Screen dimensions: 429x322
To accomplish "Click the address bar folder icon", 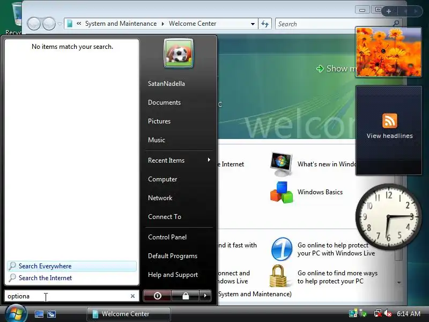I will pos(70,24).
